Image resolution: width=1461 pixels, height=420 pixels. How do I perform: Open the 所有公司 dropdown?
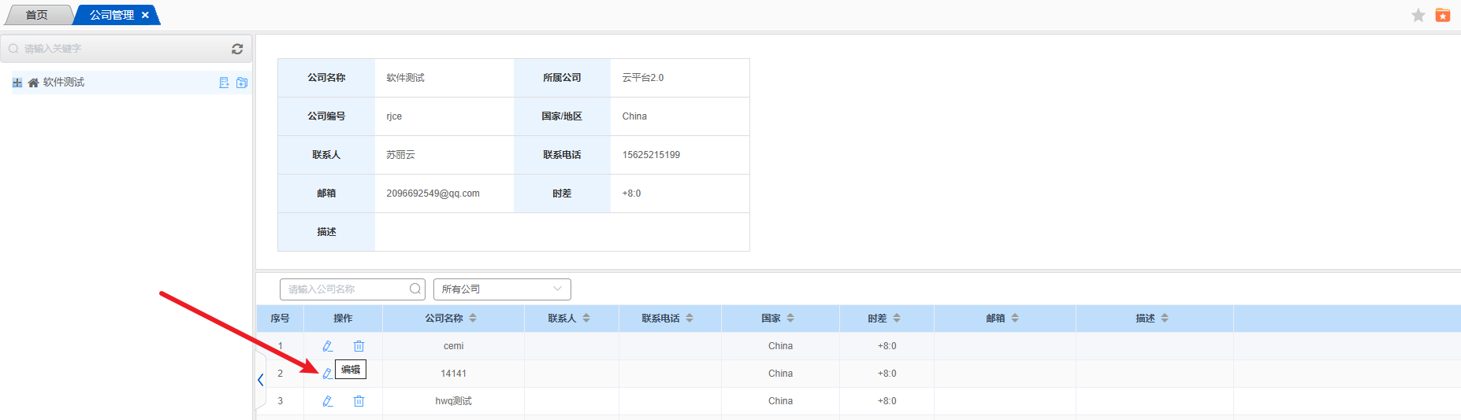coord(502,289)
